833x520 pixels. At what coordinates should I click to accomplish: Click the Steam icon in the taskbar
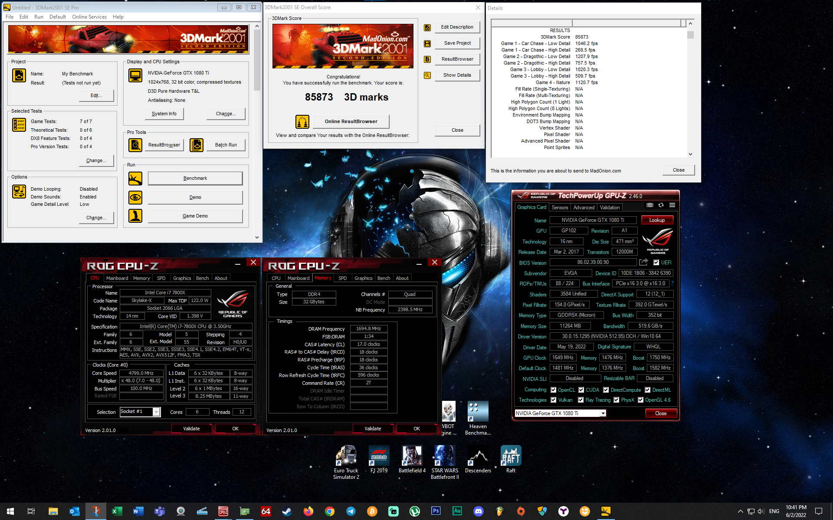coord(287,511)
